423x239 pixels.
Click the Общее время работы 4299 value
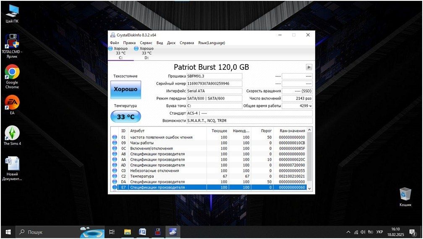[297, 106]
